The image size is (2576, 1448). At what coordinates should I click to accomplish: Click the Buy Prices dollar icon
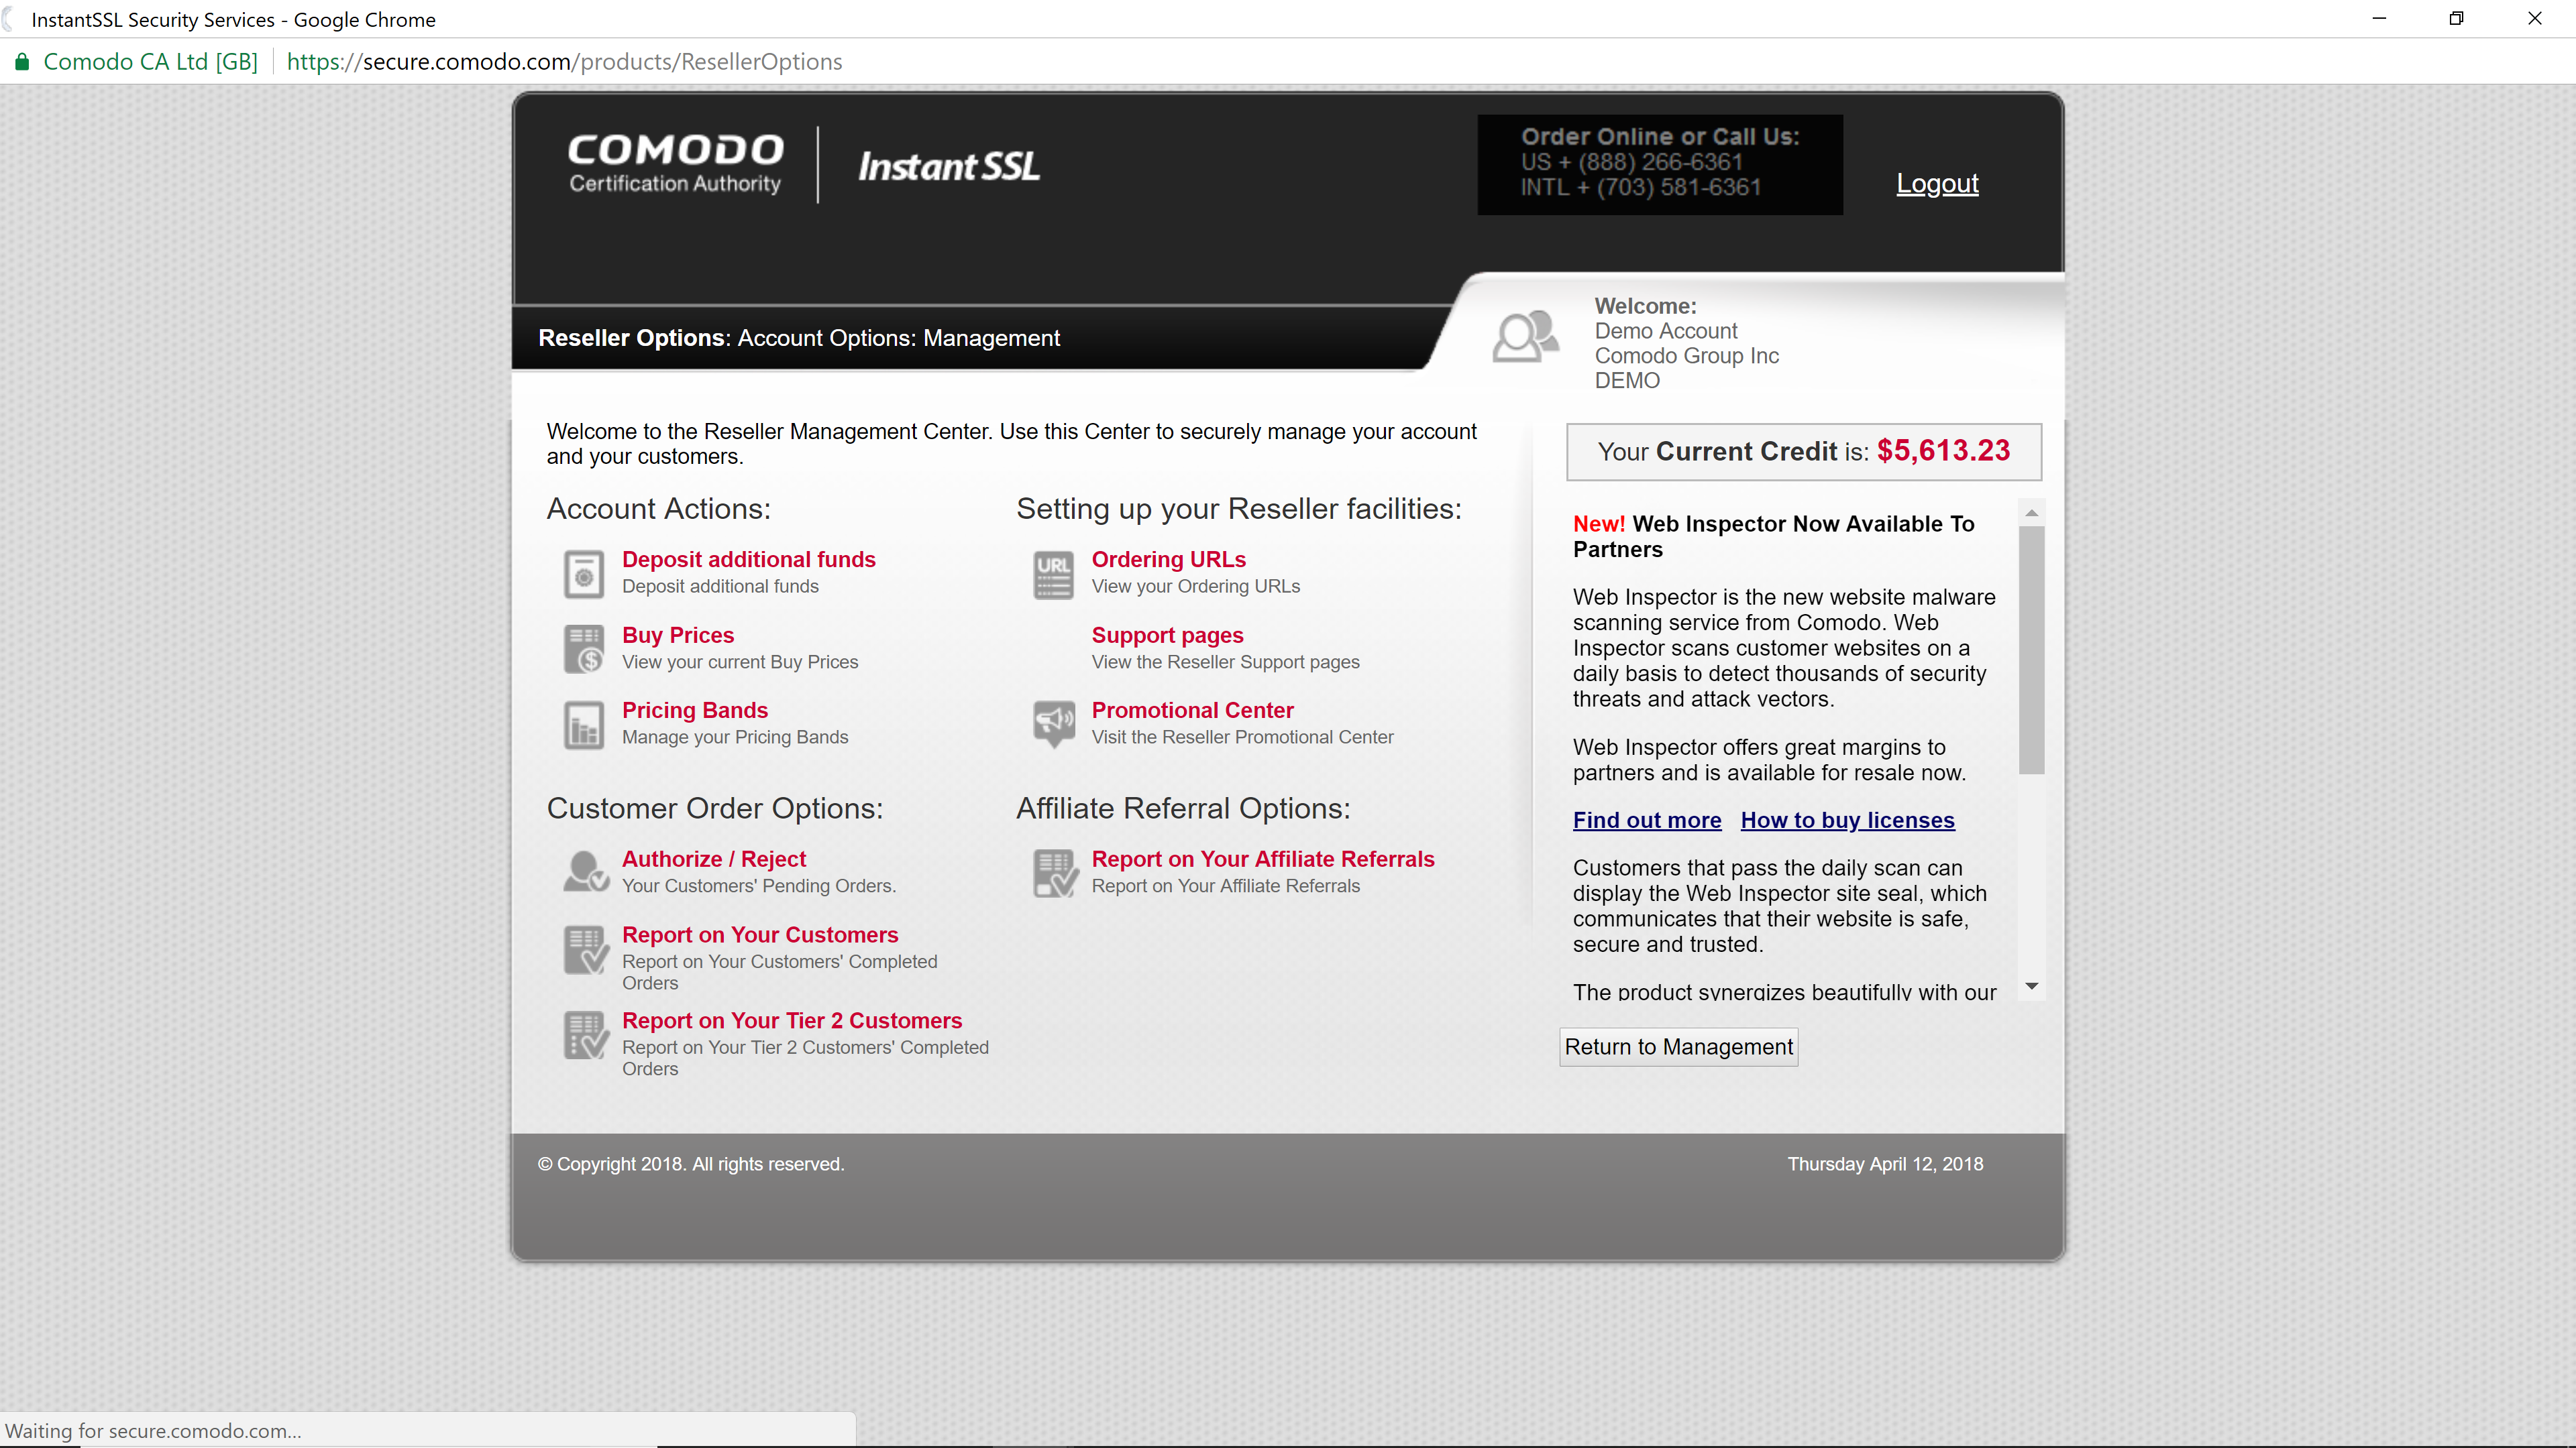coord(584,650)
